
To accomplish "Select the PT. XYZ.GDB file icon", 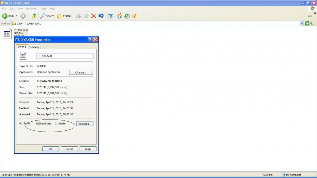I will coord(7,33).
